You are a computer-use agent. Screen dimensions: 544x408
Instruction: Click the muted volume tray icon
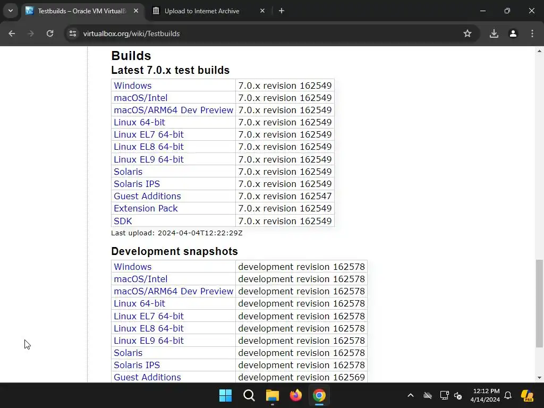pos(458,395)
